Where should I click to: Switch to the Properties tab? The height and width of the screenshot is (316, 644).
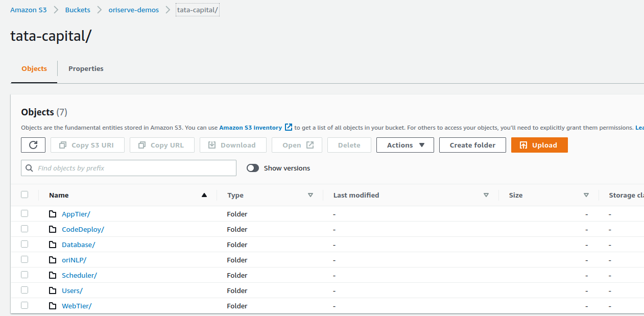click(86, 69)
